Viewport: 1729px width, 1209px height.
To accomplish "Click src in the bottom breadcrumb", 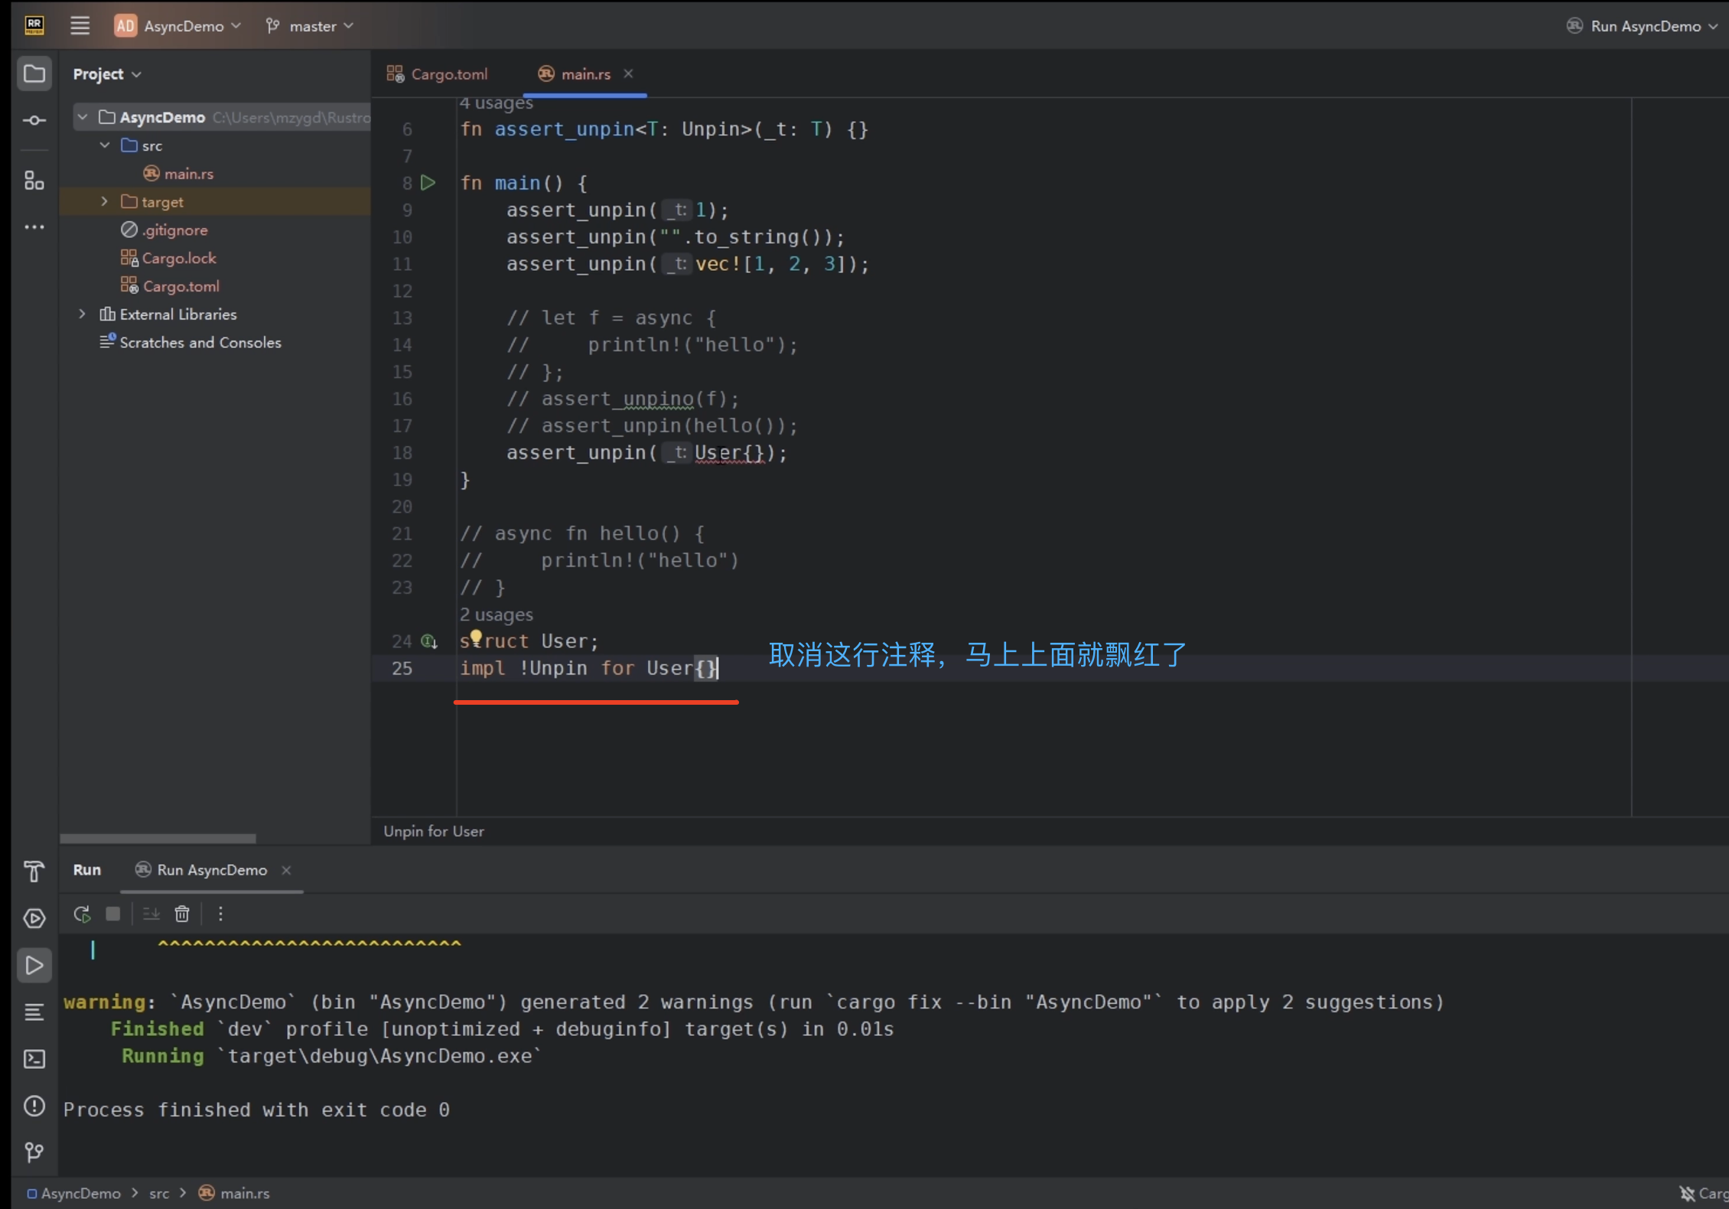I will pos(159,1194).
